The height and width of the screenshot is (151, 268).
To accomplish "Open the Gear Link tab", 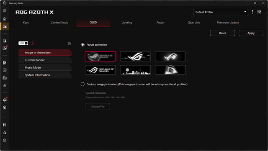I will click(194, 23).
